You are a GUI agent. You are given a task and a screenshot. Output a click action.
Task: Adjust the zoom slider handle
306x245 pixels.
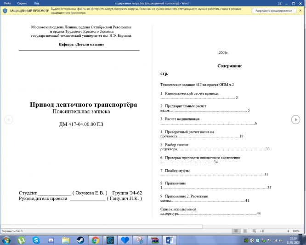pyautogui.click(x=263, y=231)
